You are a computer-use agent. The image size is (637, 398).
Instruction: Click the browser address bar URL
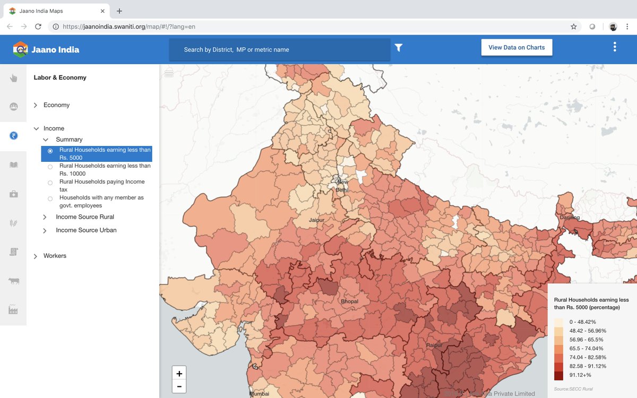130,26
